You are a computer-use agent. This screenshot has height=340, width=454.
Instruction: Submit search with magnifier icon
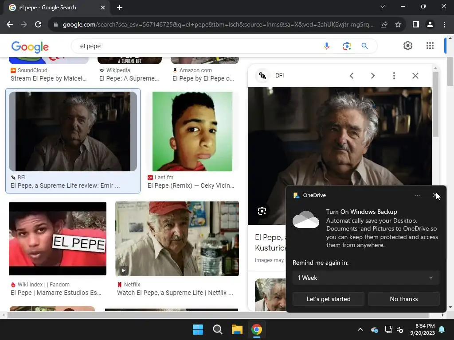point(364,46)
